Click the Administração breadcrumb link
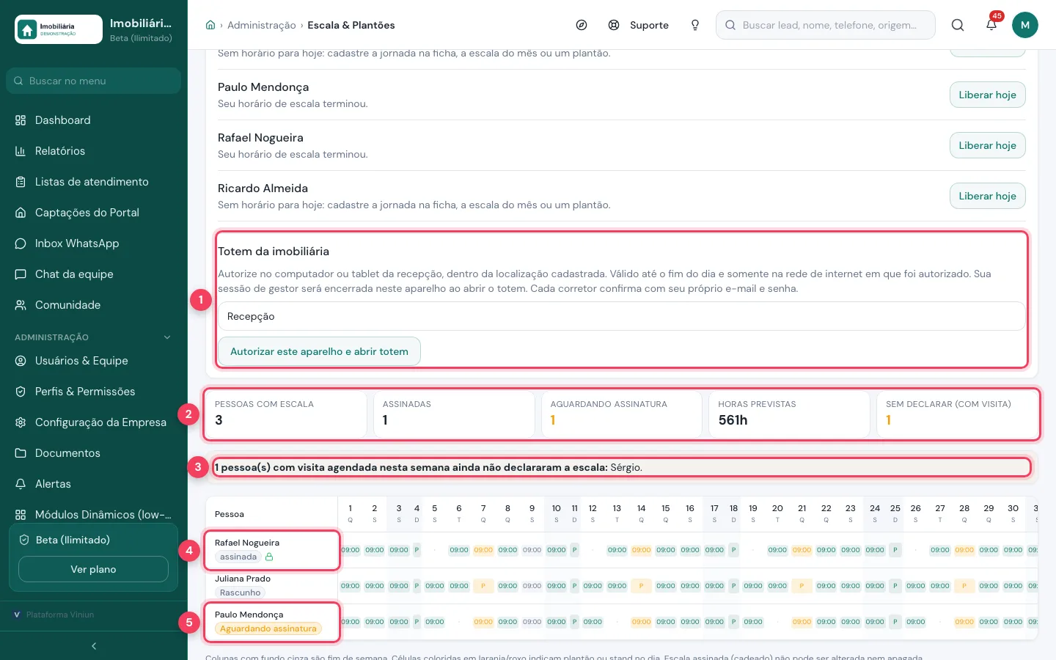 point(262,25)
